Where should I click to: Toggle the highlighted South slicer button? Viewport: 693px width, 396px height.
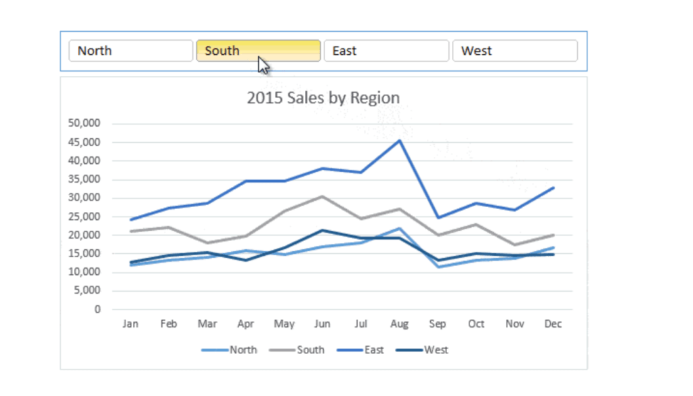pyautogui.click(x=258, y=51)
